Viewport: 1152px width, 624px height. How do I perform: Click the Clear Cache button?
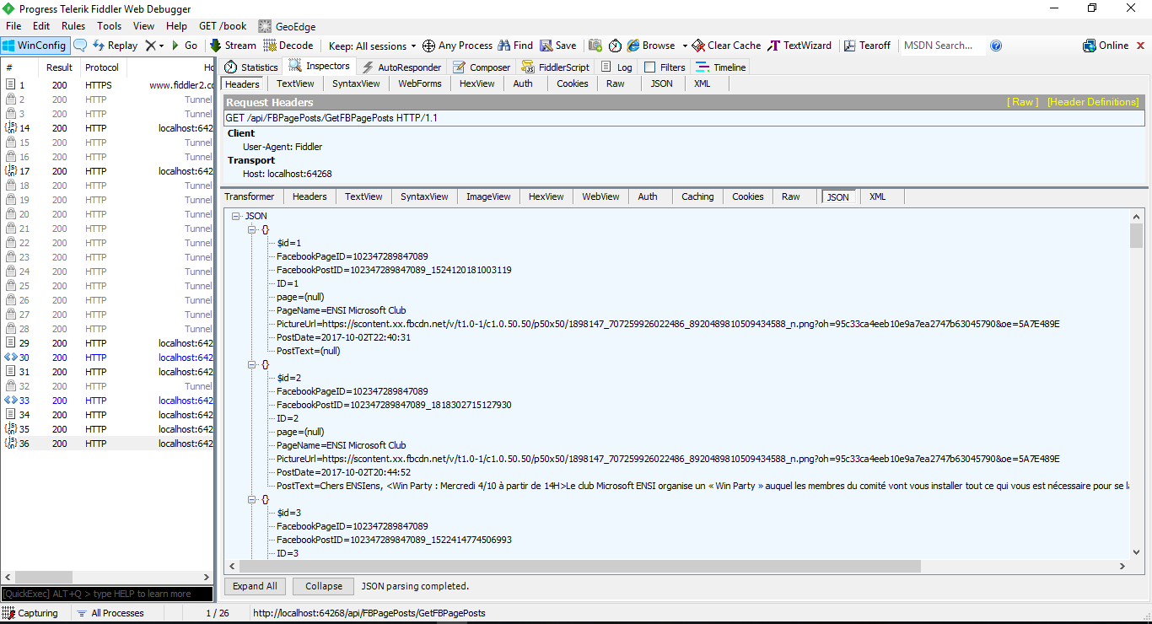coord(726,46)
